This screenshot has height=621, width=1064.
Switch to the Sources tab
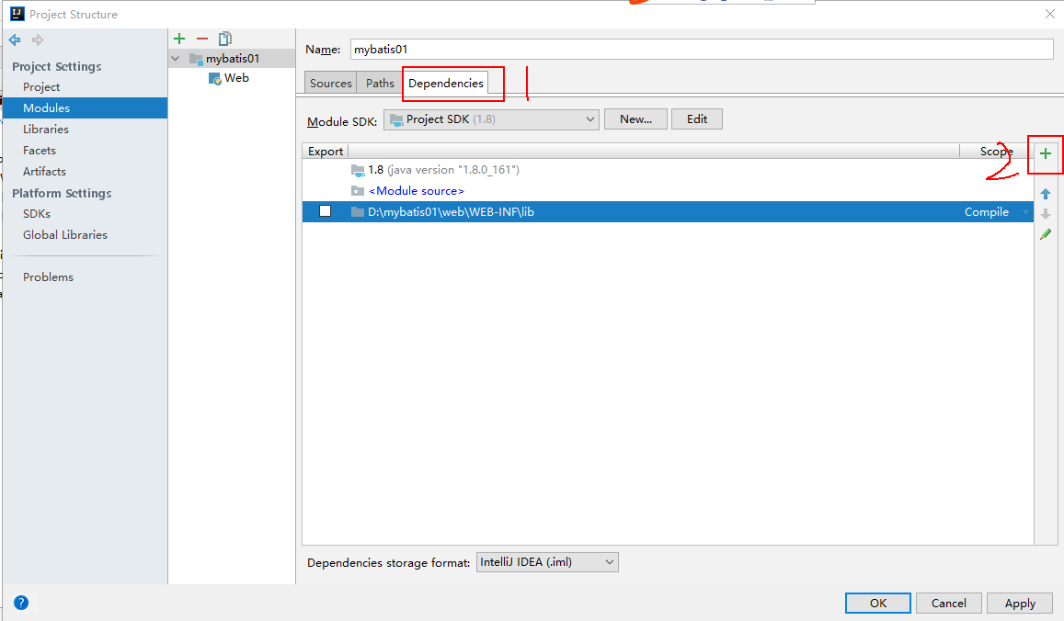(330, 83)
